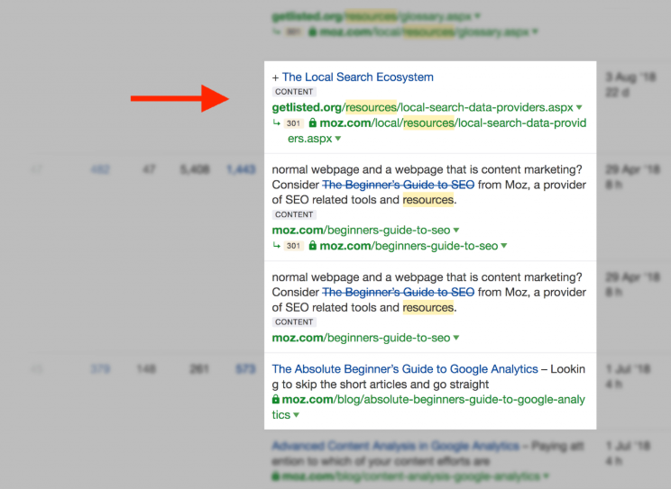Viewport: 671px width, 489px height.
Task: Click the plus sign before Local Search Ecosystem
Action: (275, 77)
